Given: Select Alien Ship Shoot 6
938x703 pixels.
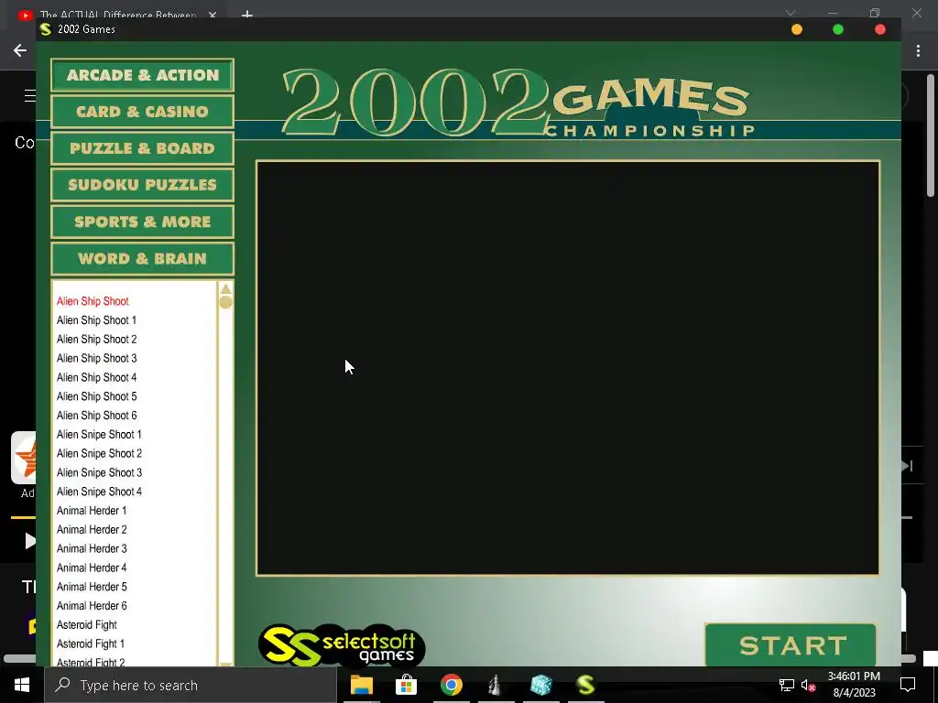Looking at the screenshot, I should 96,416.
